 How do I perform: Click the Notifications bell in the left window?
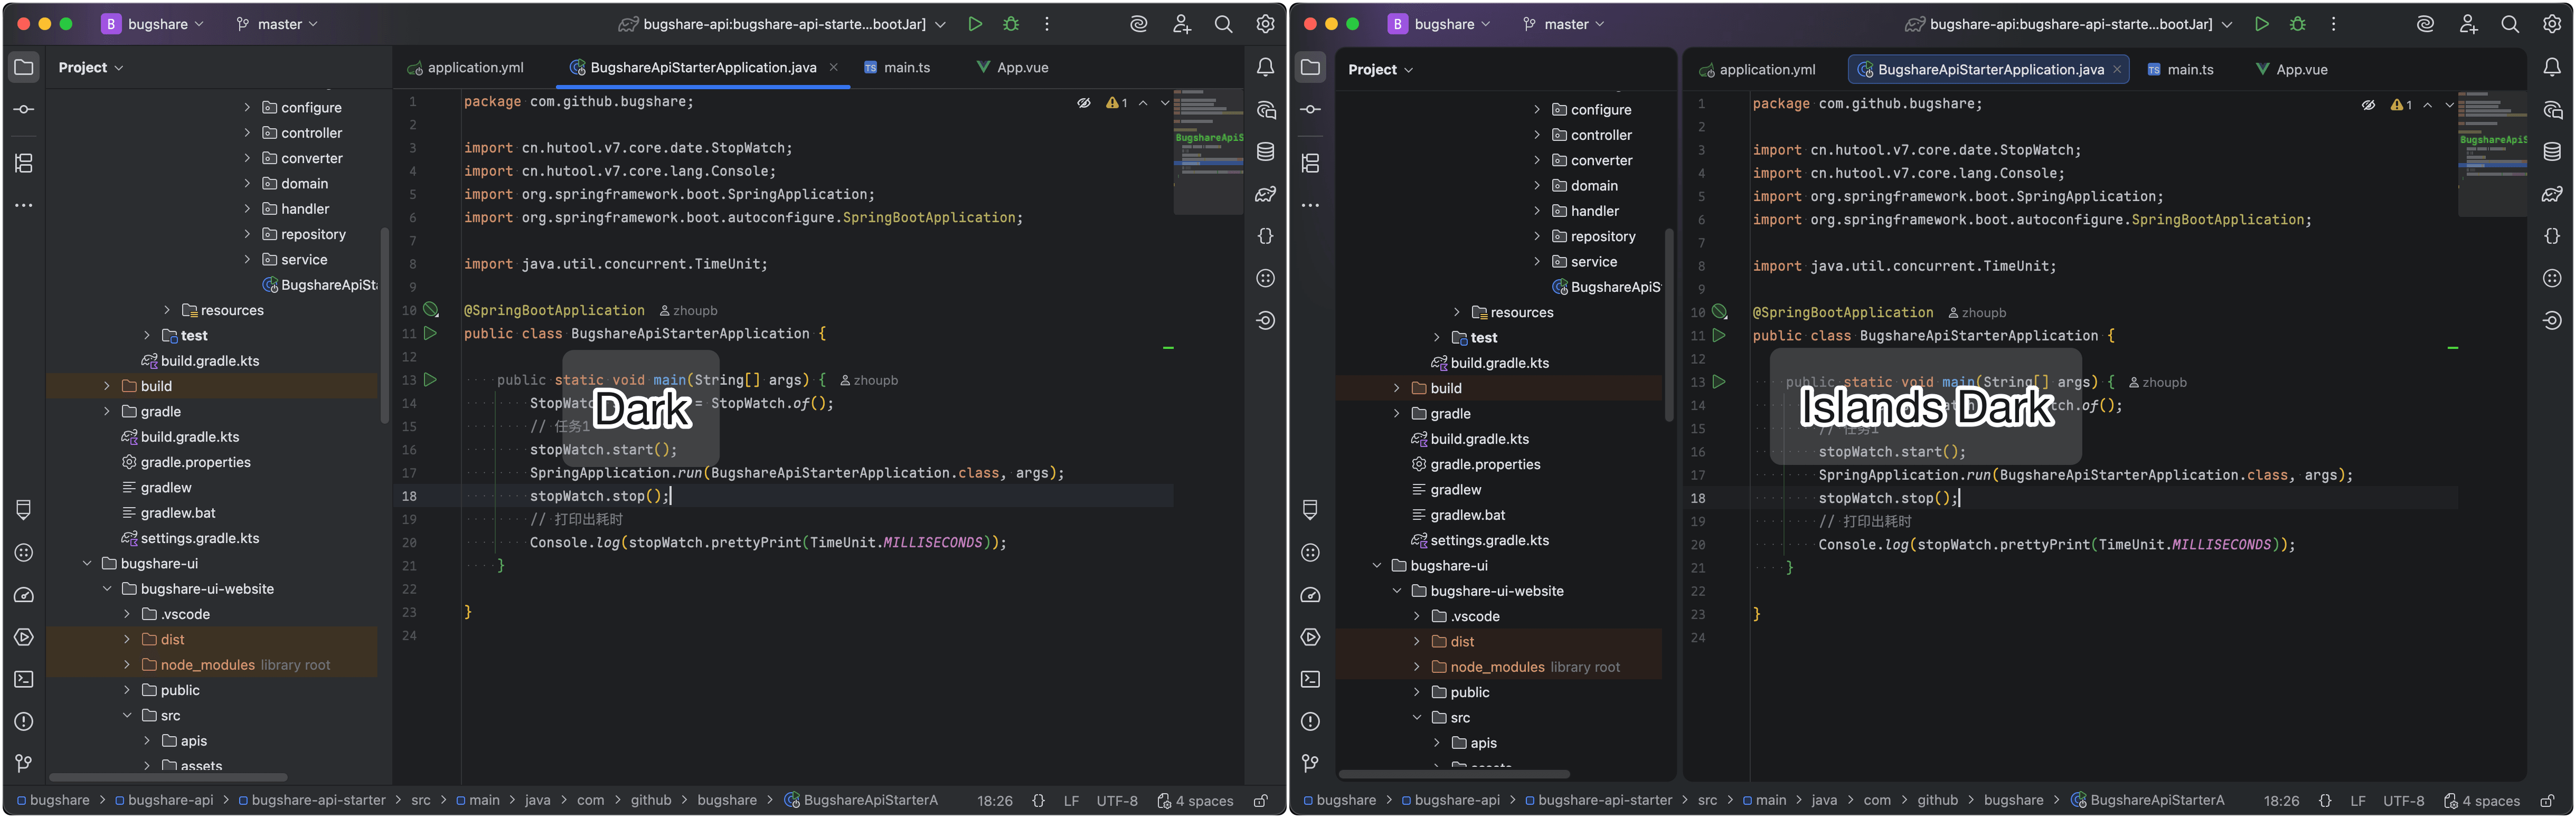[1265, 67]
